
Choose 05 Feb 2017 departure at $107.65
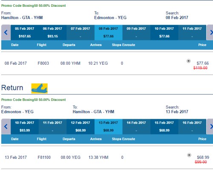point(25,32)
